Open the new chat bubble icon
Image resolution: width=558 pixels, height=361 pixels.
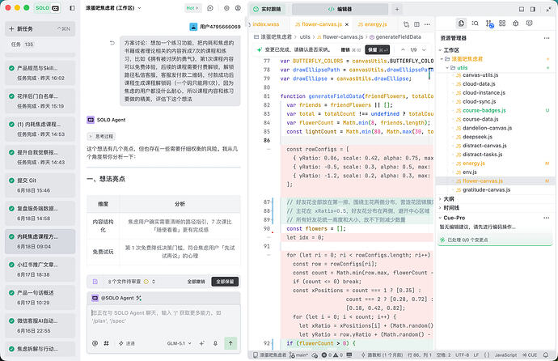tap(210, 8)
